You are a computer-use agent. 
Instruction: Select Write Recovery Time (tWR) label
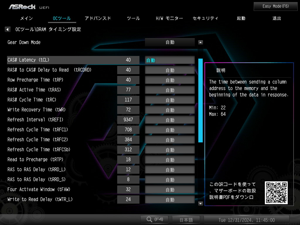click(x=37, y=110)
